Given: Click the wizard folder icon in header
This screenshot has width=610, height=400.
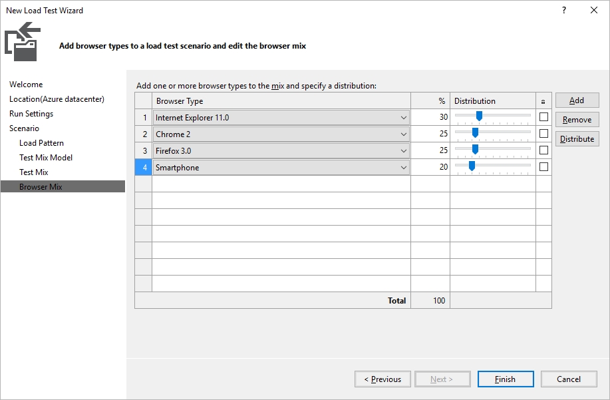Looking at the screenshot, I should click(x=23, y=42).
